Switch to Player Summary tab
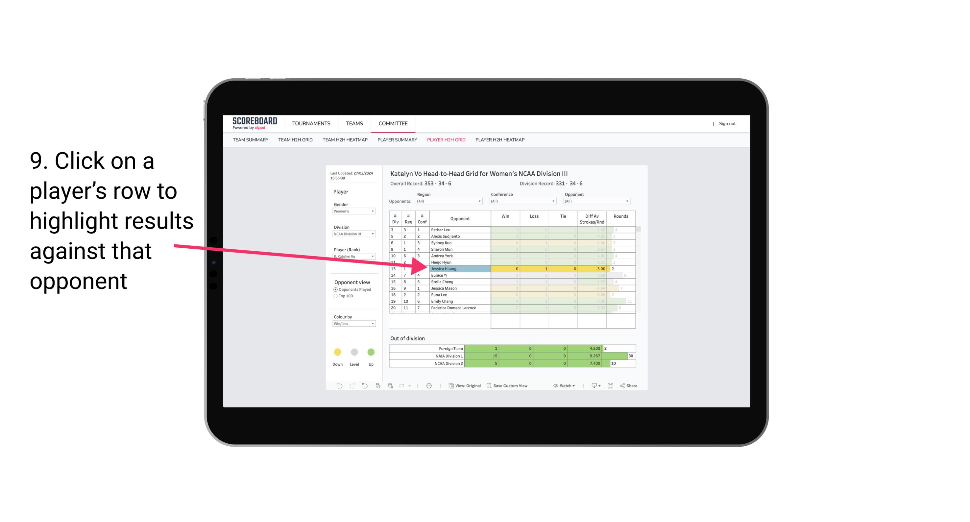This screenshot has width=970, height=522. pyautogui.click(x=396, y=141)
